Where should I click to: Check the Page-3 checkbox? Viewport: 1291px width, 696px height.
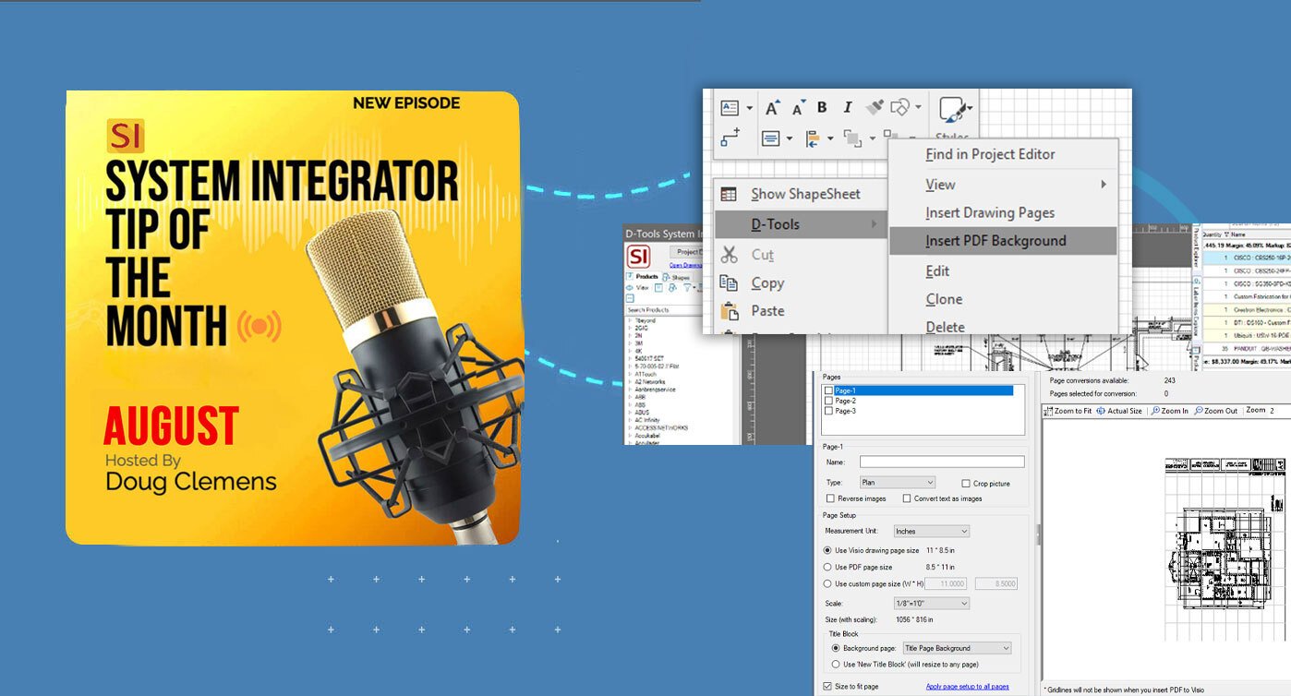pyautogui.click(x=828, y=411)
